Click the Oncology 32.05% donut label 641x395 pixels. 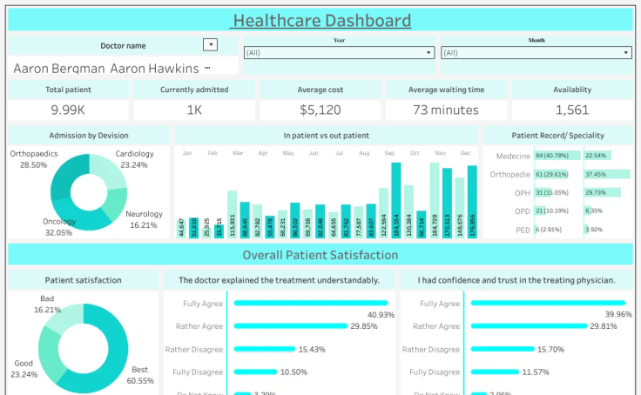[59, 227]
